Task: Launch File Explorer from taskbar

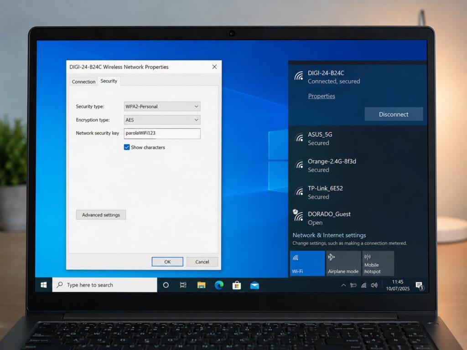Action: coord(201,285)
